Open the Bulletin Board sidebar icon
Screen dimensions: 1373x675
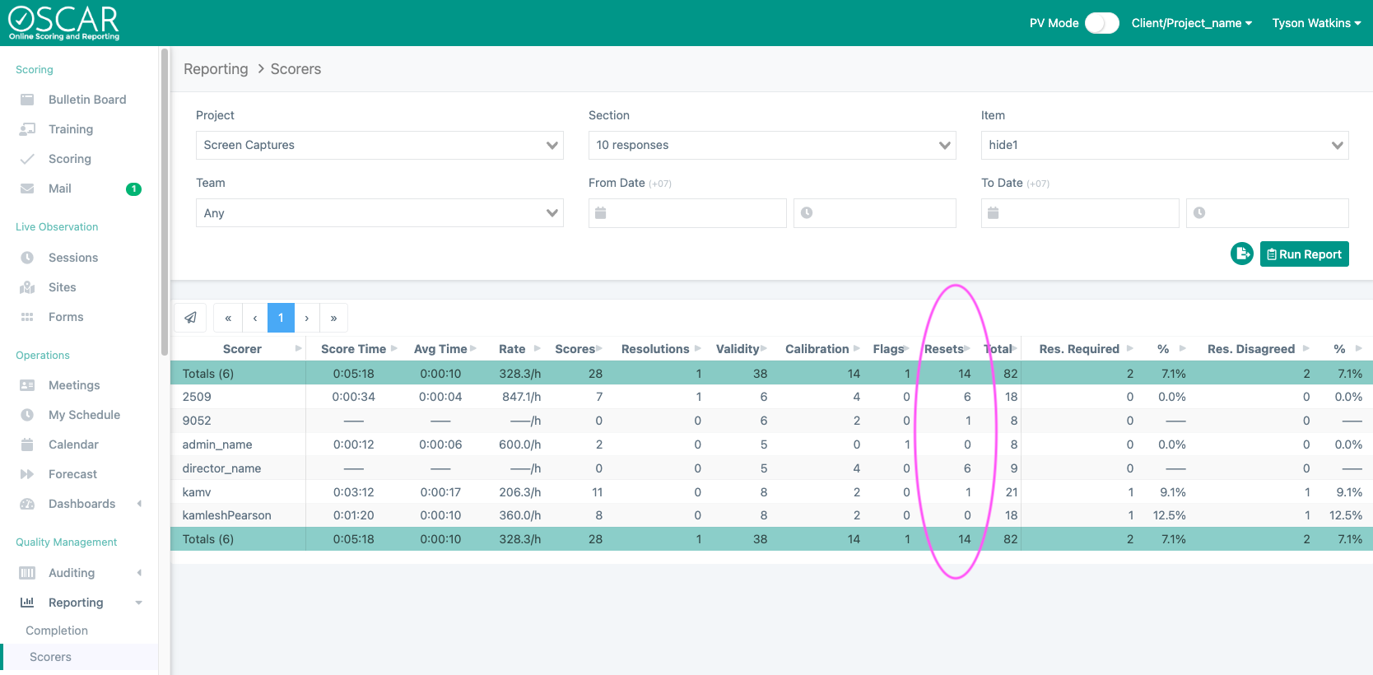(x=27, y=100)
